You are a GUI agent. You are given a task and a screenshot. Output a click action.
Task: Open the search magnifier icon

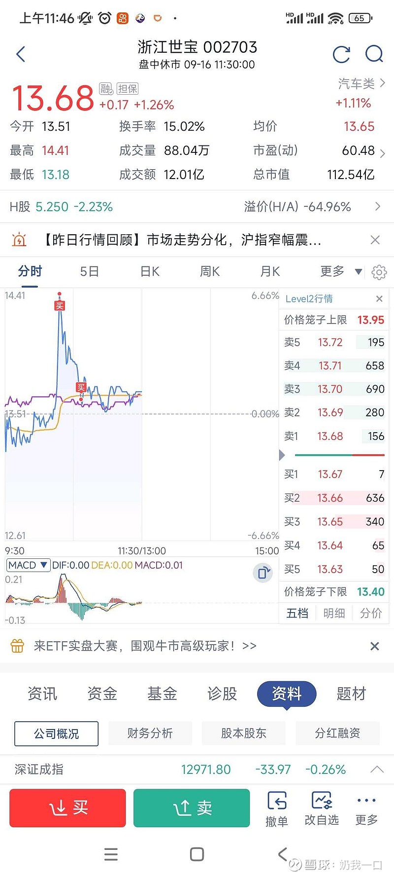tap(374, 54)
